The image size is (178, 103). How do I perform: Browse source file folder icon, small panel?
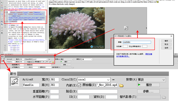click(53, 62)
